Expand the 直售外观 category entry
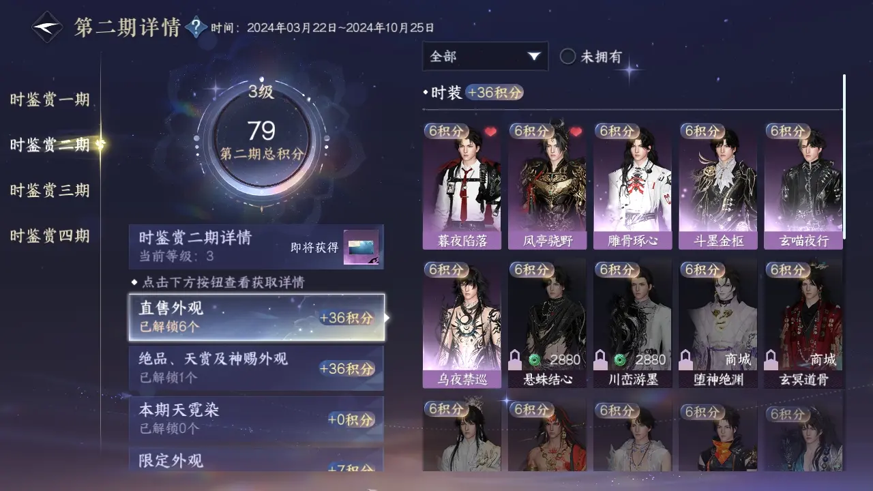Screen dimensions: 873x491 tap(256, 317)
